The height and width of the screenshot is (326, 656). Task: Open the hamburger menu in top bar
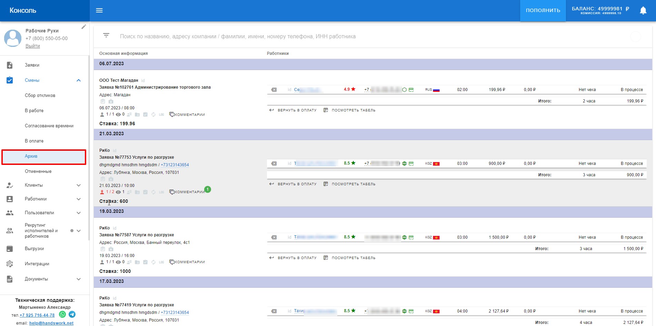(99, 10)
